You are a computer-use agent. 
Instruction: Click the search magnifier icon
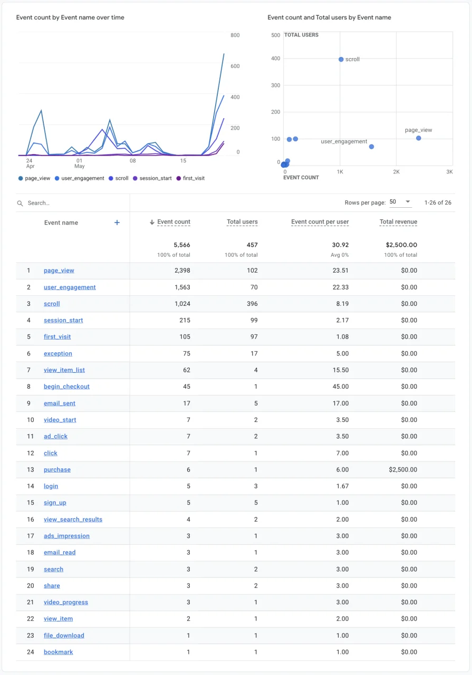point(20,203)
